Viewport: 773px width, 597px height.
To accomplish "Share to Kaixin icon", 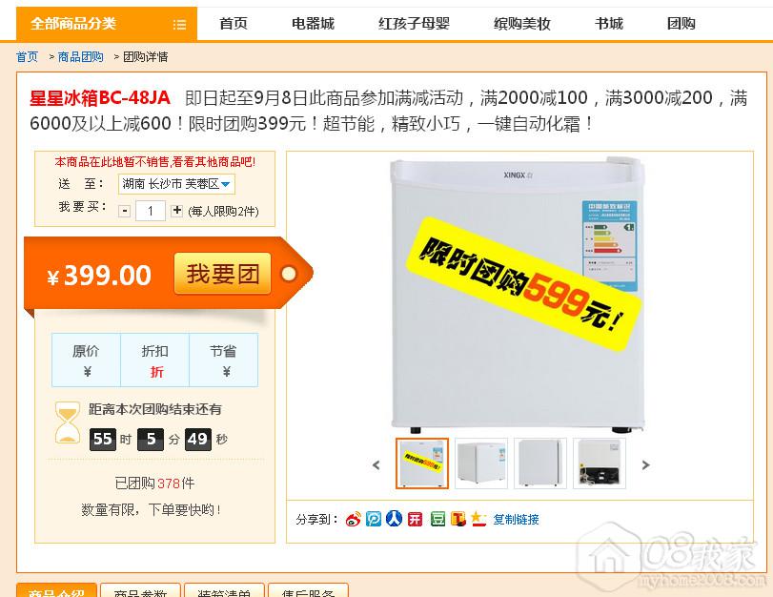I will [415, 519].
